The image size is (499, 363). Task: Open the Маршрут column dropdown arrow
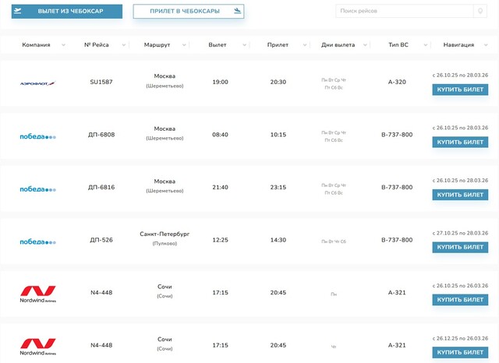[x=184, y=45]
